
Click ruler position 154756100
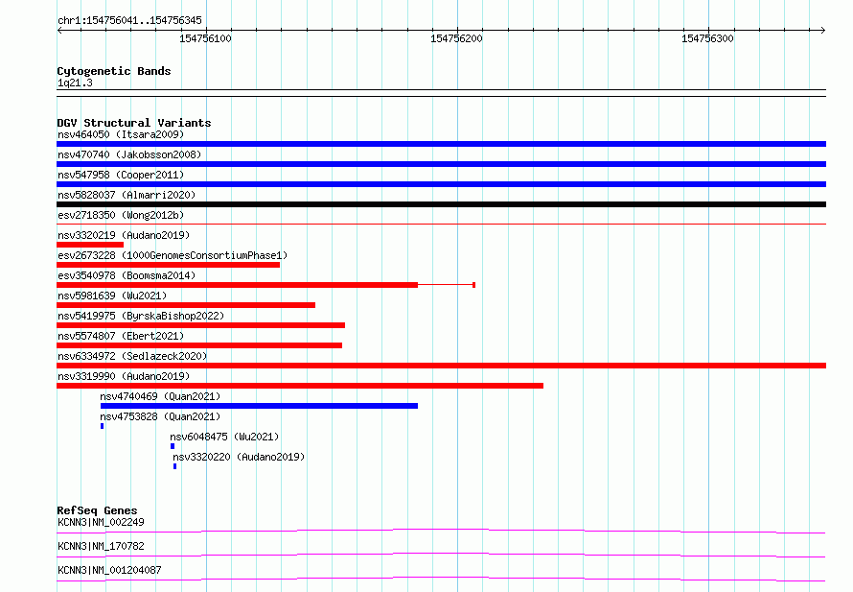click(206, 38)
